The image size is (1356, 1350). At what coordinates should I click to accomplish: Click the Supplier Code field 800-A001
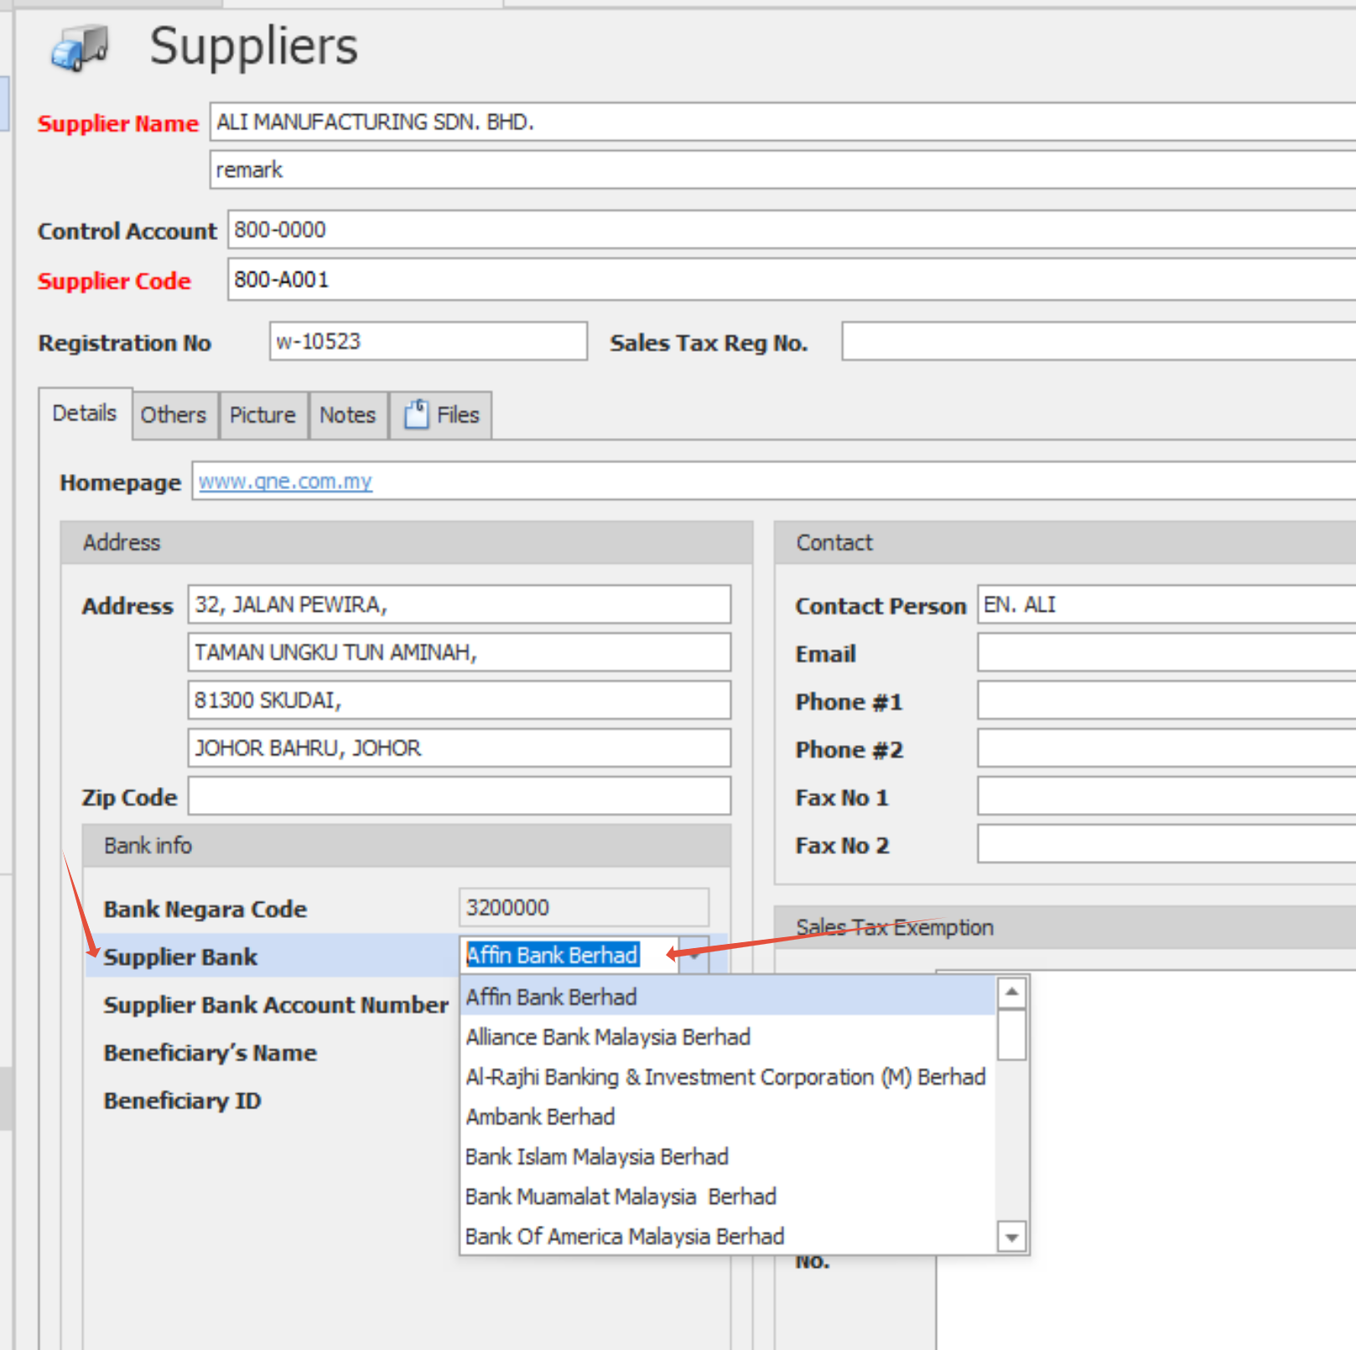coord(792,279)
